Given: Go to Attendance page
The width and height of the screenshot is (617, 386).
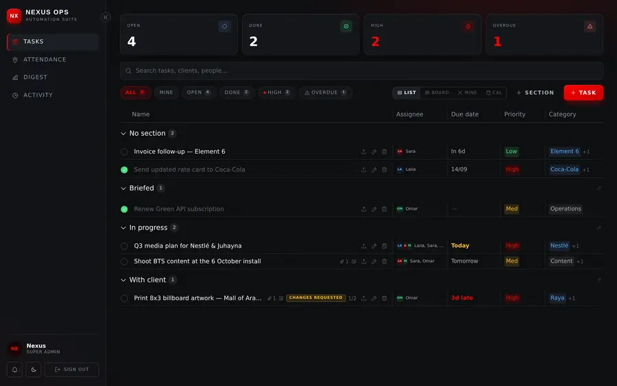Looking at the screenshot, I should pyautogui.click(x=53, y=60).
